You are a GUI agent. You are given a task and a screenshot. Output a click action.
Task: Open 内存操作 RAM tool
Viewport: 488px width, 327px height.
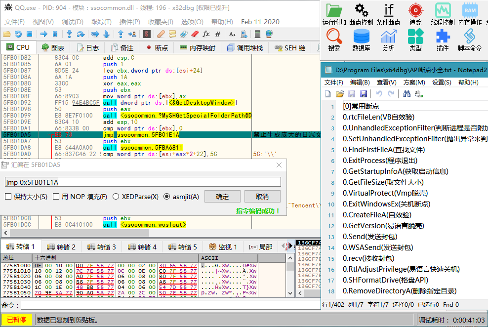coord(469,14)
